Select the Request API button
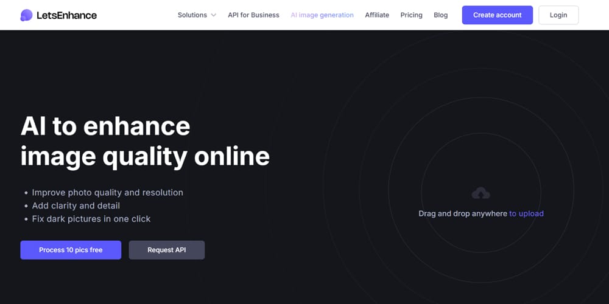This screenshot has width=609, height=304. click(x=166, y=250)
